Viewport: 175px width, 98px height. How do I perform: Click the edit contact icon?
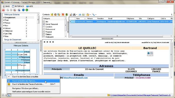pyautogui.click(x=55, y=14)
